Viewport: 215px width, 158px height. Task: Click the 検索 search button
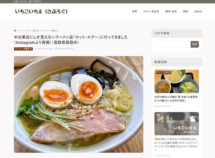[195, 44]
